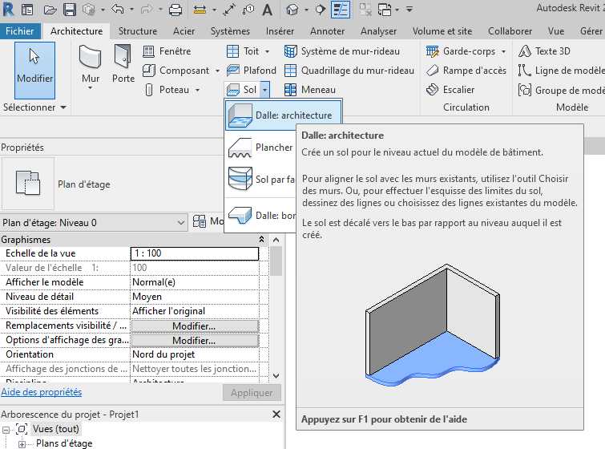
Task: Open the Toit dropdown arrow
Action: (x=267, y=51)
